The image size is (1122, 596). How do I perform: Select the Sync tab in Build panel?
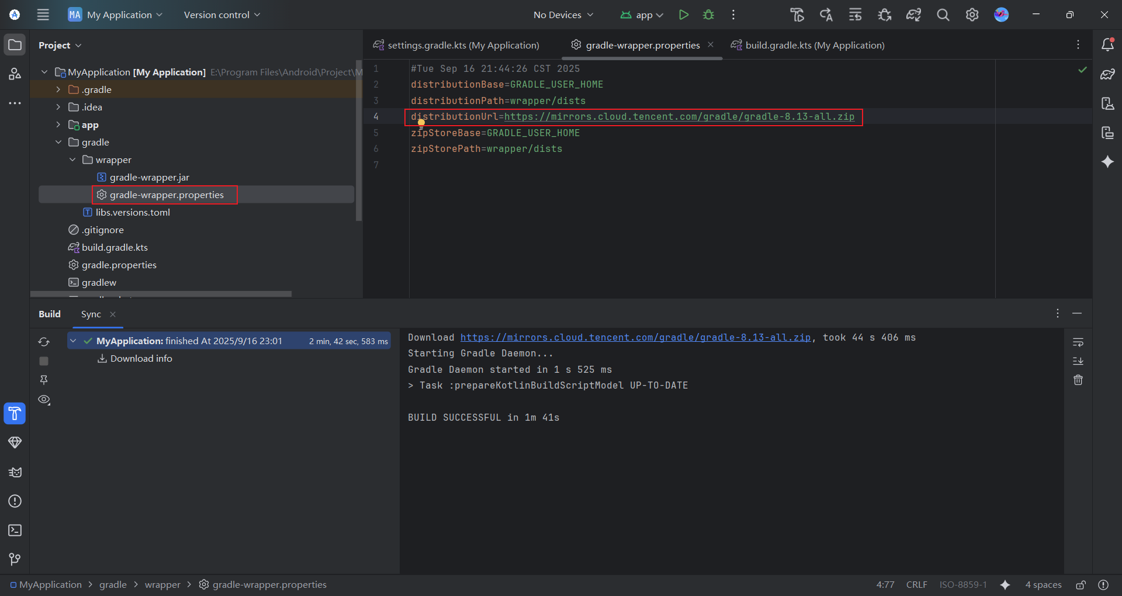coord(91,314)
